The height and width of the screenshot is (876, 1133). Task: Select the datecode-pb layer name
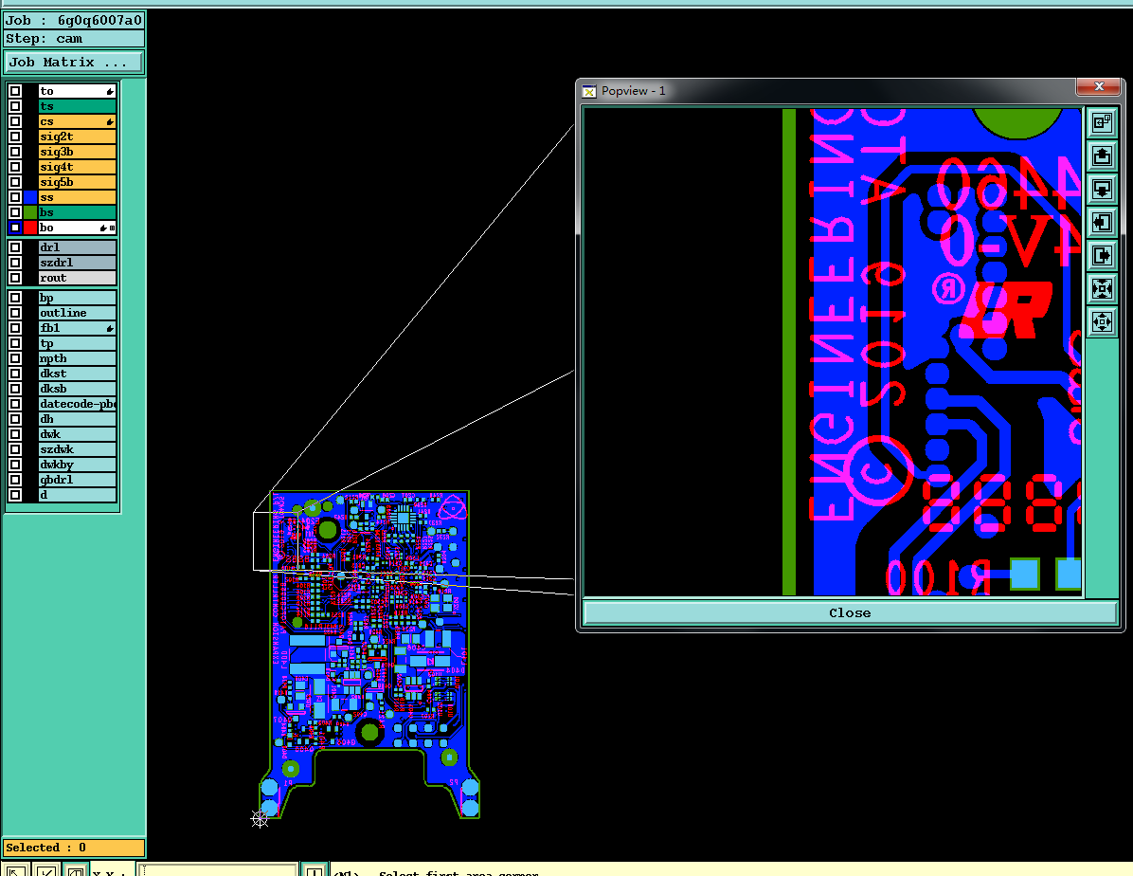[x=78, y=405]
